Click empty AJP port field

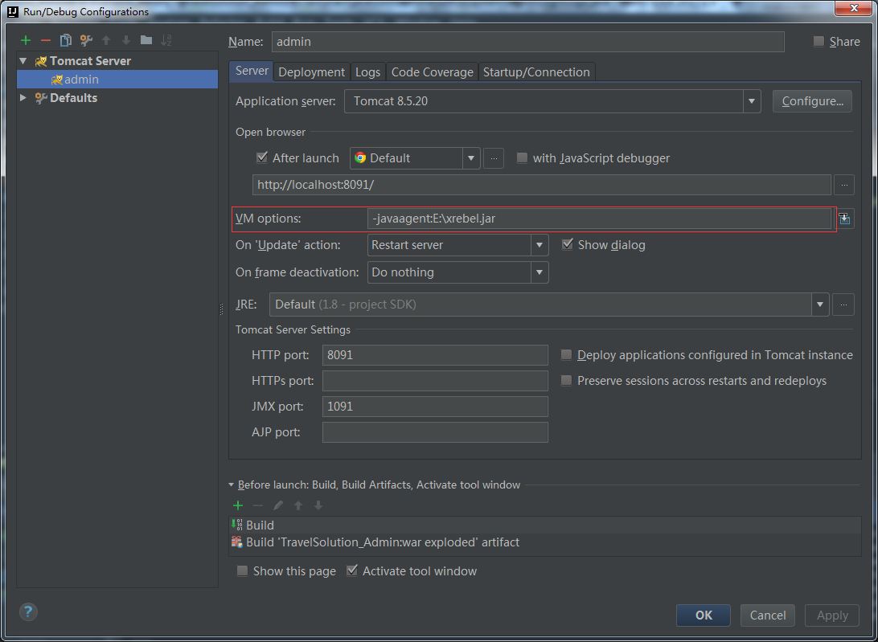[x=435, y=432]
